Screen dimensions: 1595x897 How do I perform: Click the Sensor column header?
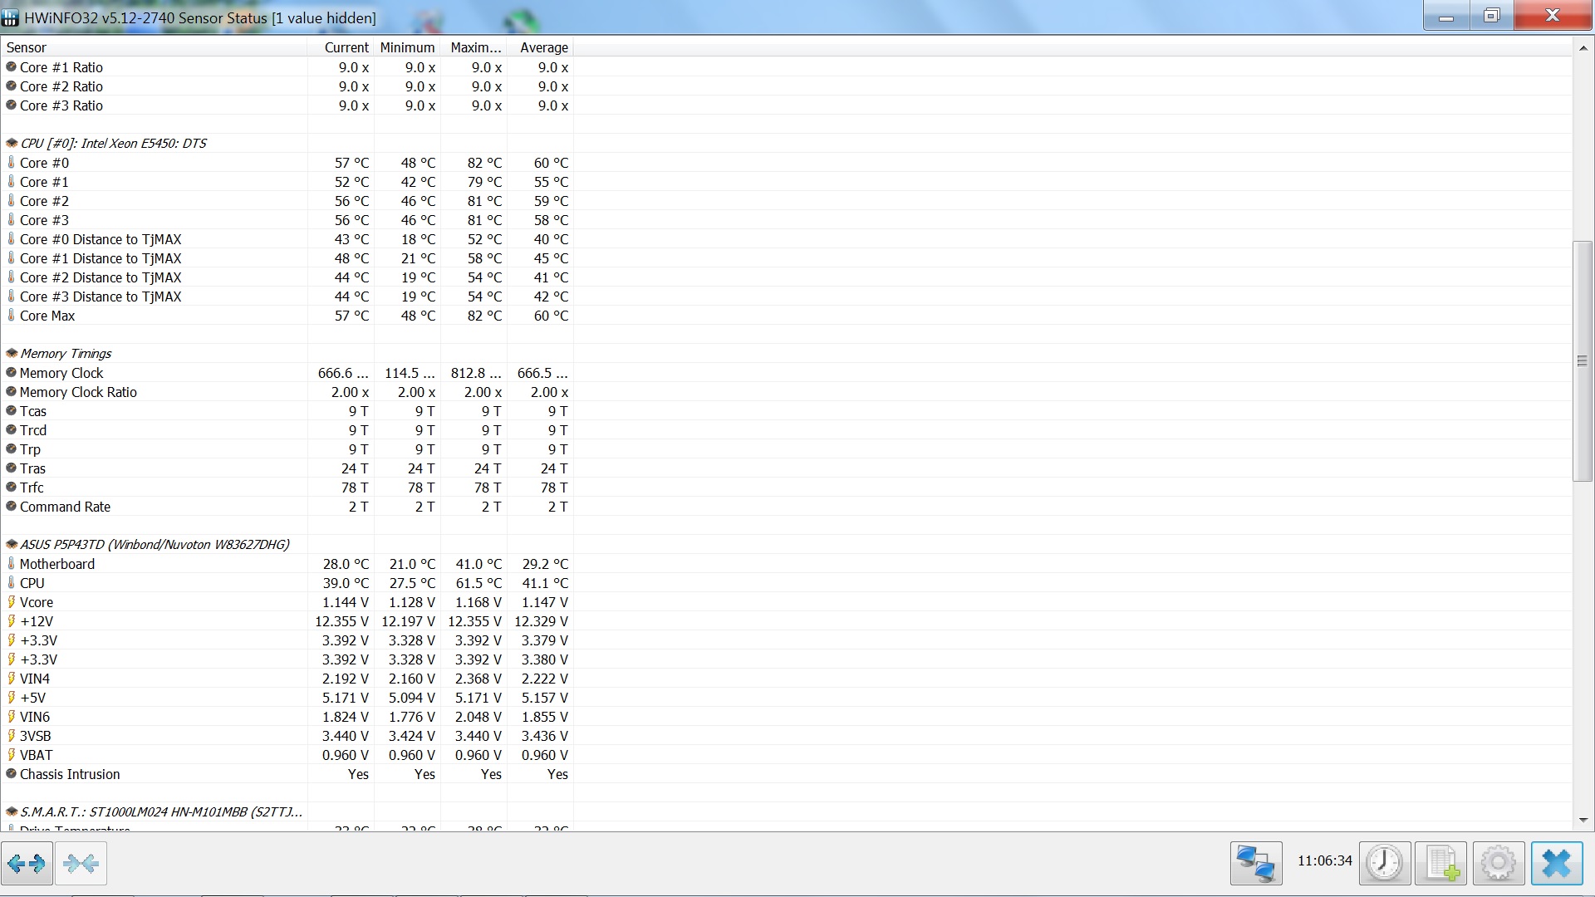click(x=27, y=47)
